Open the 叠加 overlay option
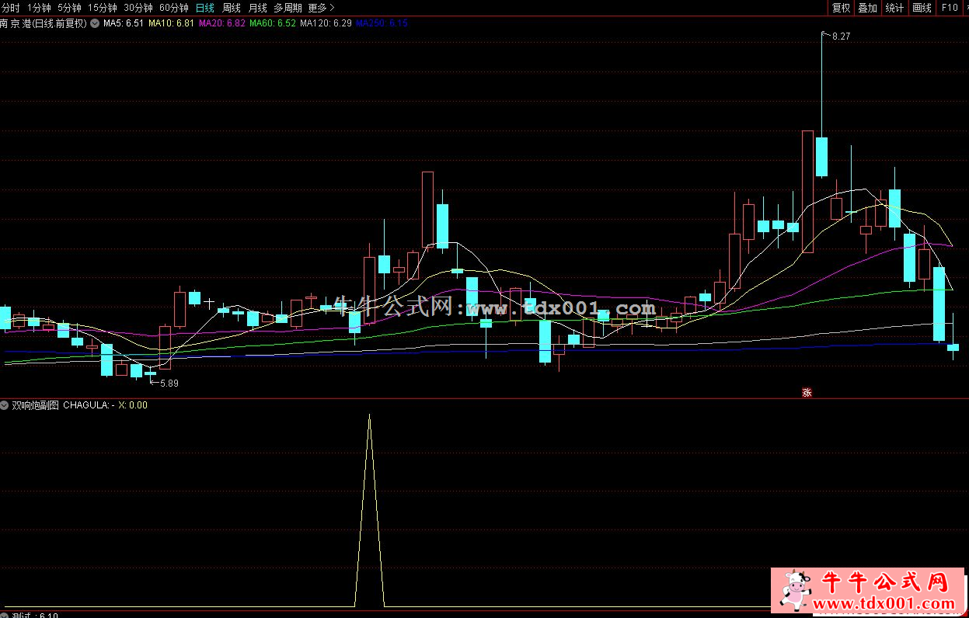This screenshot has width=969, height=618. tap(867, 8)
